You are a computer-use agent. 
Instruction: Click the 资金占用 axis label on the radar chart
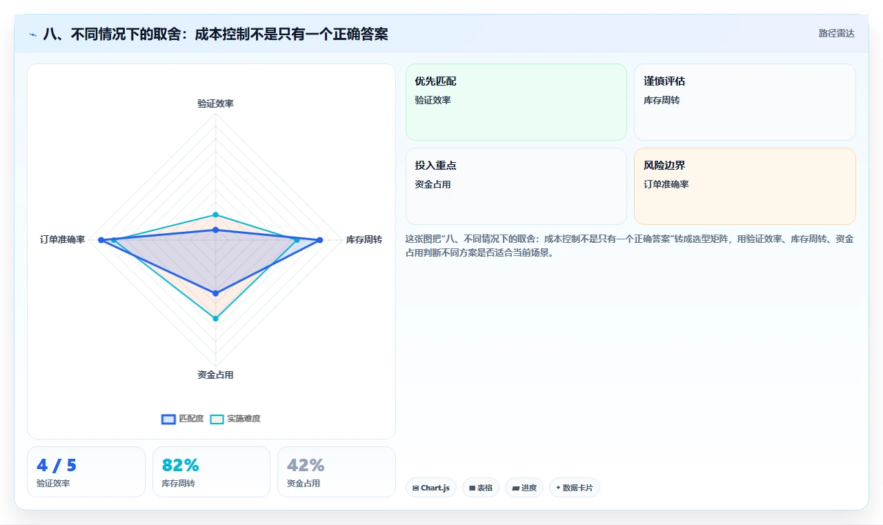coord(215,375)
